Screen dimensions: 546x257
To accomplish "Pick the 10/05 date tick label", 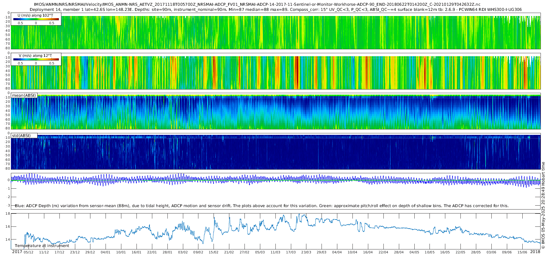I will tap(429, 252).
